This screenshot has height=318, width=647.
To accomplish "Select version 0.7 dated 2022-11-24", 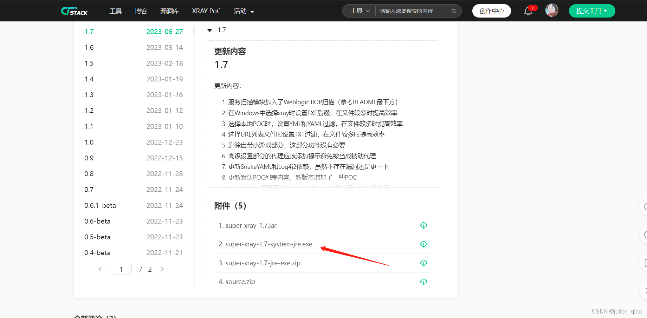I will [x=134, y=190].
